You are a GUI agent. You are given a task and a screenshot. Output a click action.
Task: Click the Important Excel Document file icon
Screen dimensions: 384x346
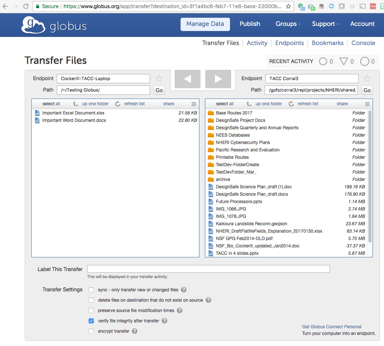[37, 113]
